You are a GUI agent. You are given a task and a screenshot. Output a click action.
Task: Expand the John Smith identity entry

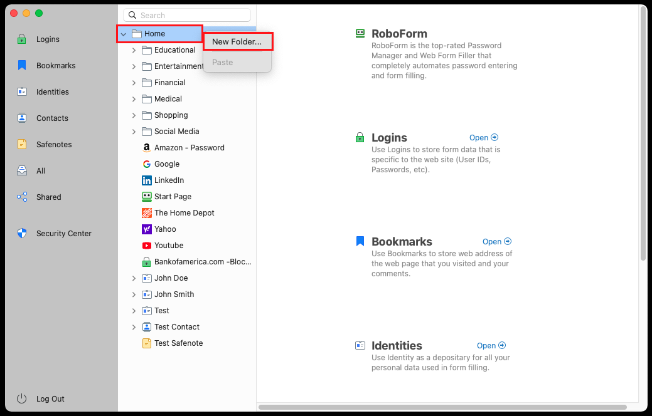click(x=134, y=294)
